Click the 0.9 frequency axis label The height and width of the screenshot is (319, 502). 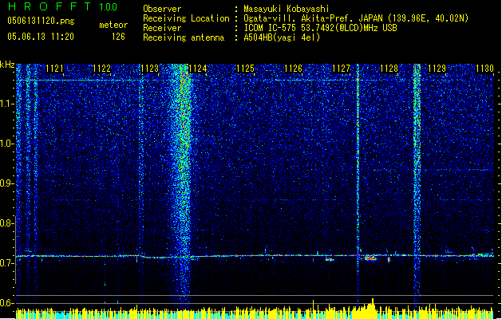click(x=7, y=183)
